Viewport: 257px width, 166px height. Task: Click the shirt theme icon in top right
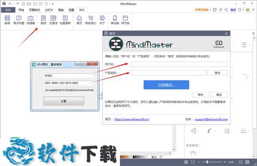(240, 10)
